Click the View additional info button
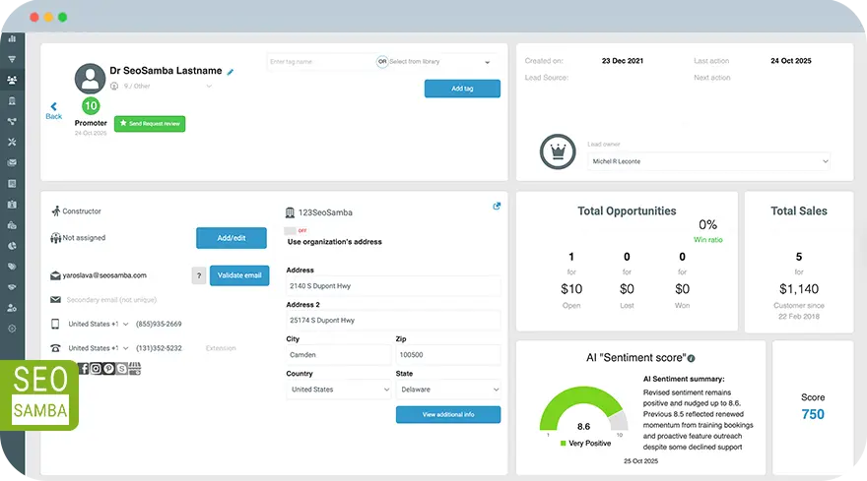The height and width of the screenshot is (481, 867). point(448,415)
